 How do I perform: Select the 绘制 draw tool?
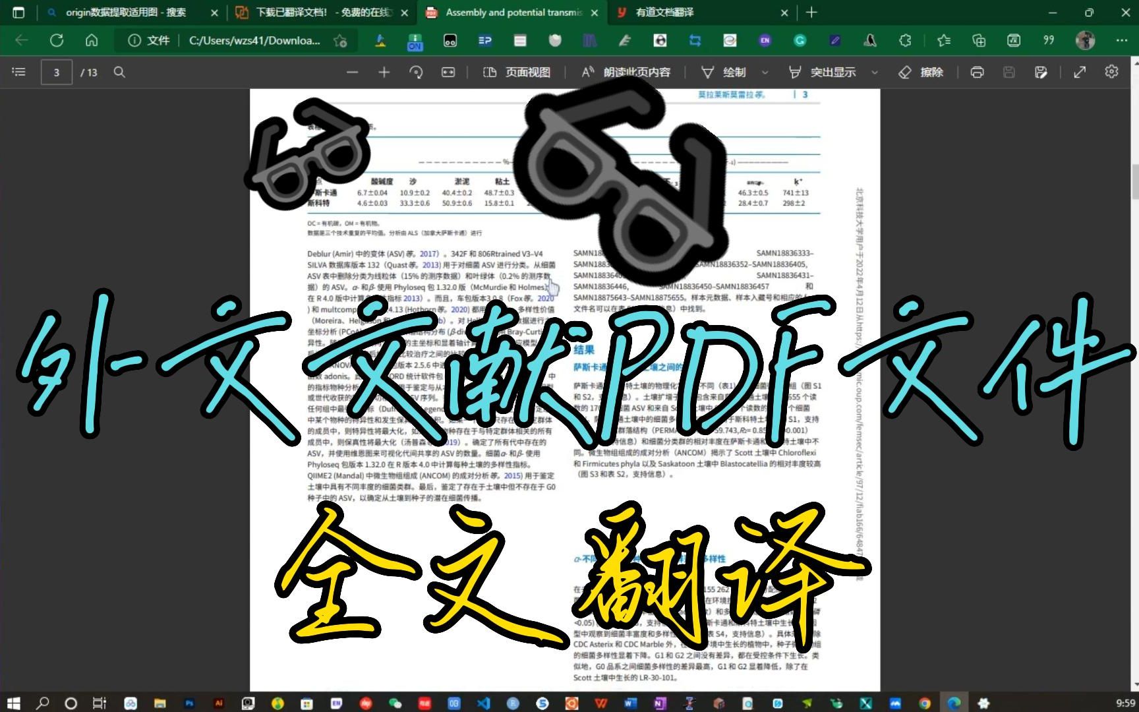pyautogui.click(x=724, y=72)
